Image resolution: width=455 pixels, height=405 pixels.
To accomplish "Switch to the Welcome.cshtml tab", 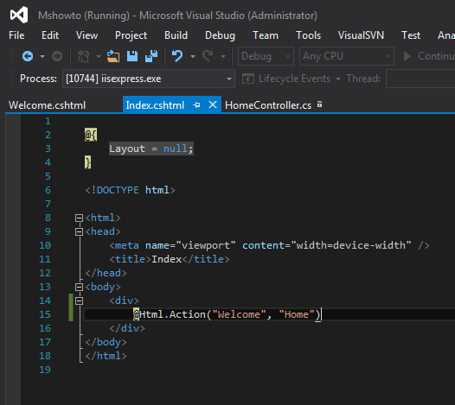I will point(47,105).
